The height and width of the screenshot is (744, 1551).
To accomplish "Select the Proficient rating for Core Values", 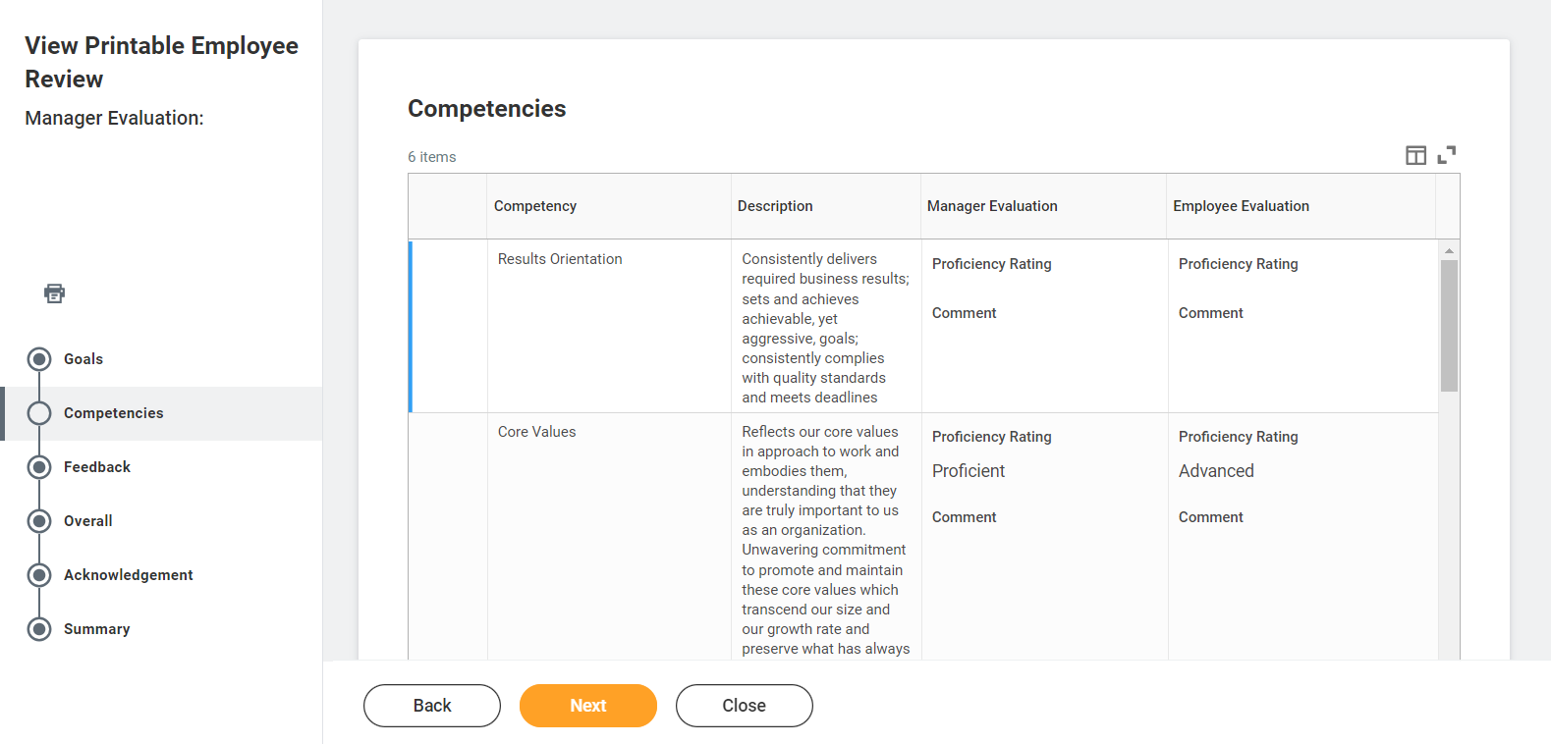I will coord(969,470).
